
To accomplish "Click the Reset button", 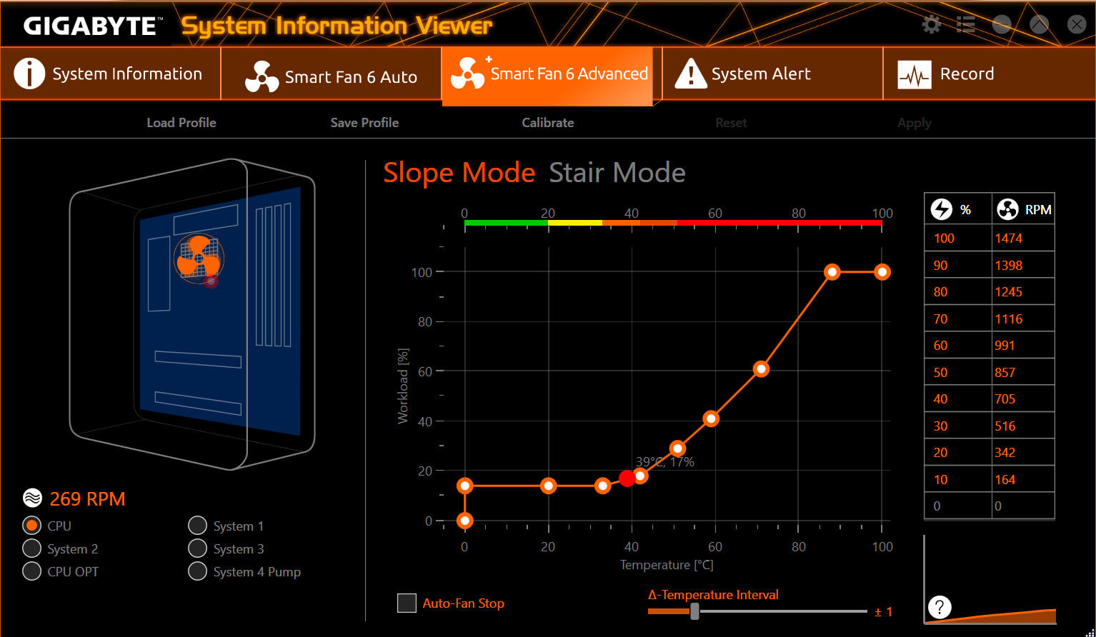I will (x=732, y=123).
